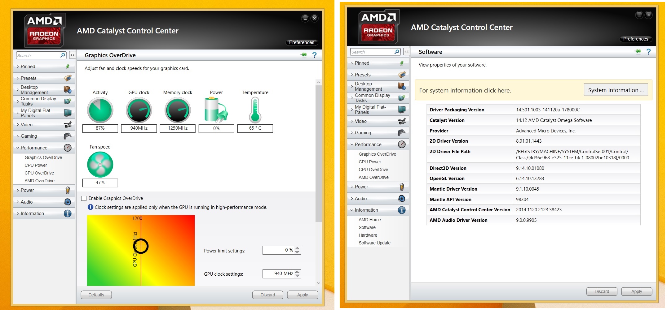Open System Information button
Image resolution: width=667 pixels, height=310 pixels.
pyautogui.click(x=616, y=90)
